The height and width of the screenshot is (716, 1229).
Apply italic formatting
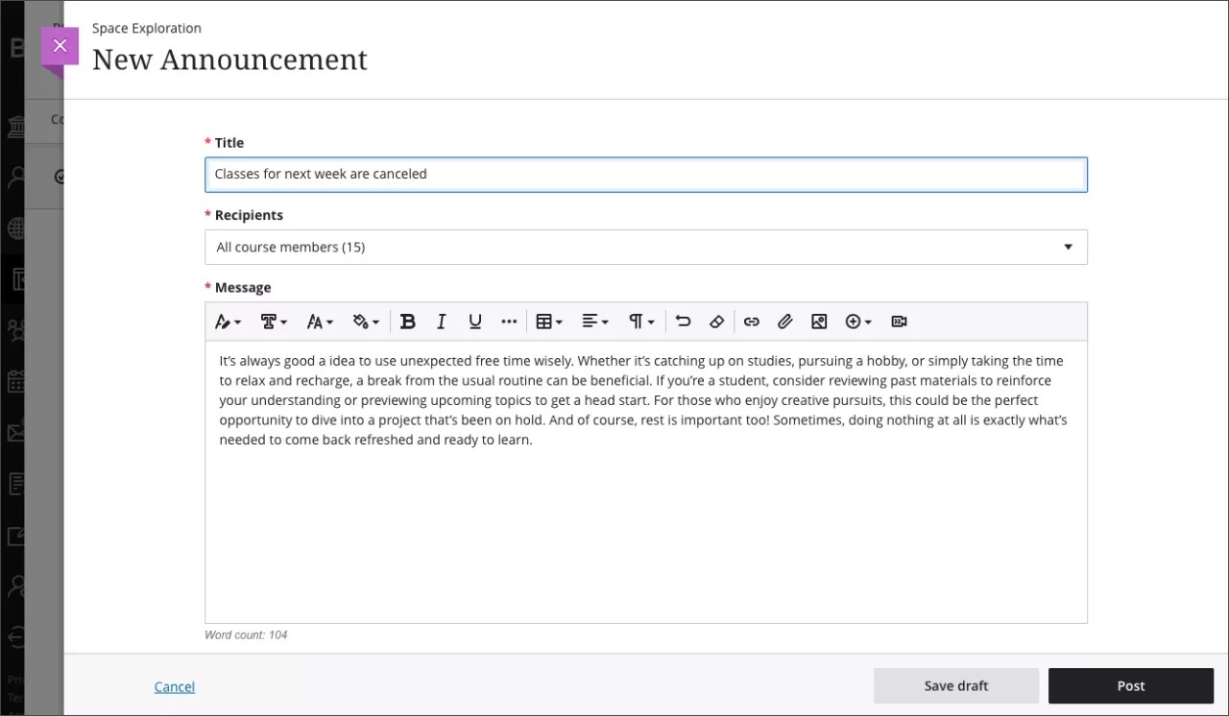tap(441, 322)
